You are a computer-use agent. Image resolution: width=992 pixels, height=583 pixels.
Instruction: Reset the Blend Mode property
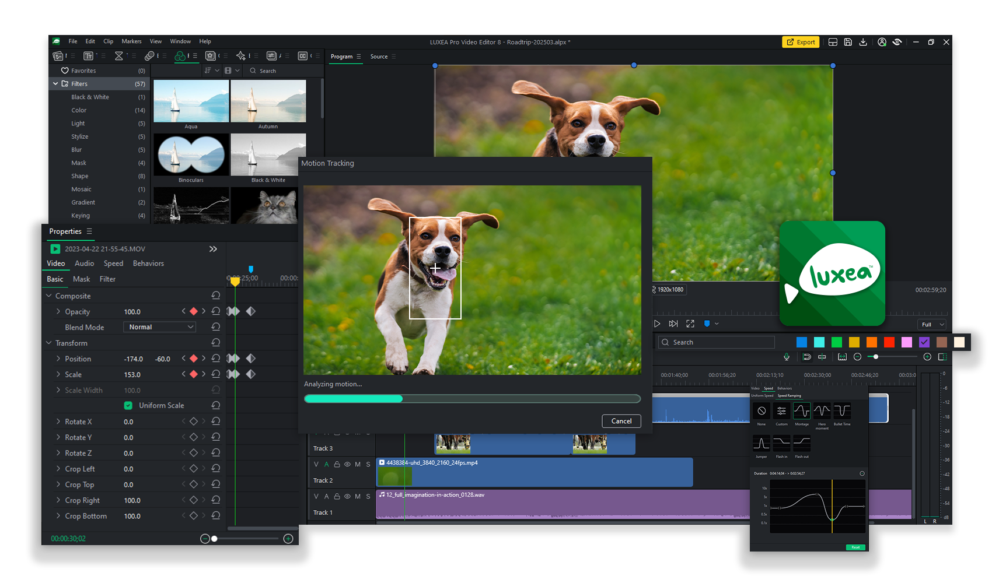216,327
